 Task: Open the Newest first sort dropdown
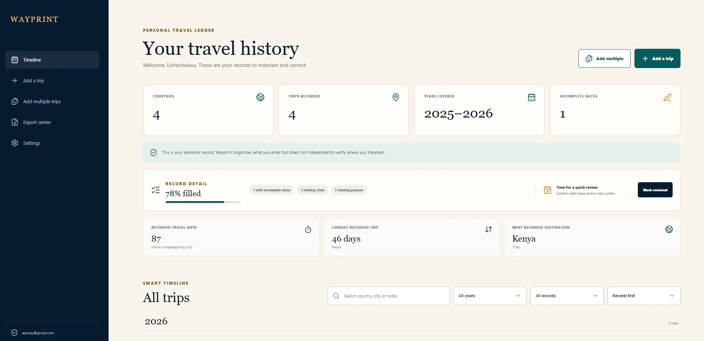pyautogui.click(x=644, y=296)
